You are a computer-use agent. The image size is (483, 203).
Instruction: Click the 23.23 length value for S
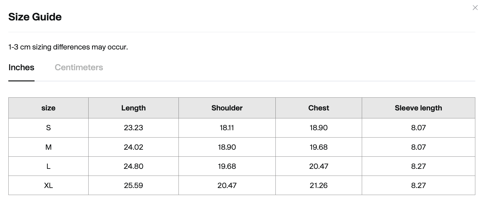point(133,128)
